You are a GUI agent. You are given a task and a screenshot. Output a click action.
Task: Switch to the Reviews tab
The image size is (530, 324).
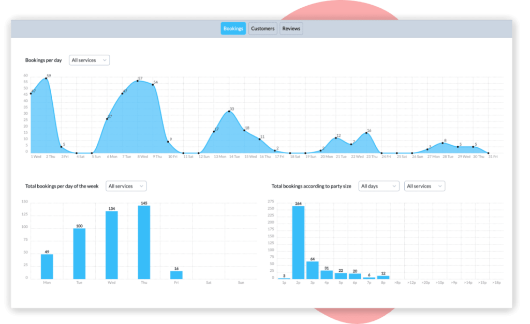point(291,28)
